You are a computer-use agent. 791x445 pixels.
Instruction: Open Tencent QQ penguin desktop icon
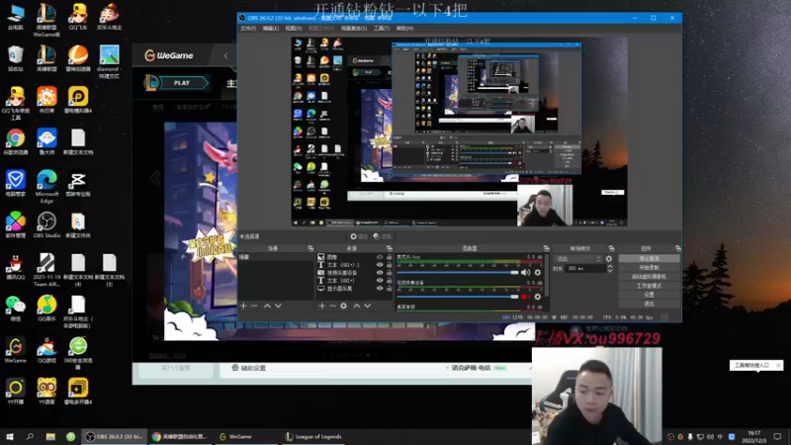point(16,267)
